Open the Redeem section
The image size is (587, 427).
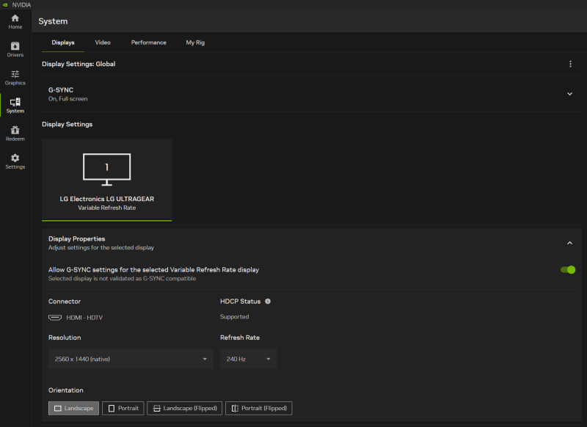(15, 134)
